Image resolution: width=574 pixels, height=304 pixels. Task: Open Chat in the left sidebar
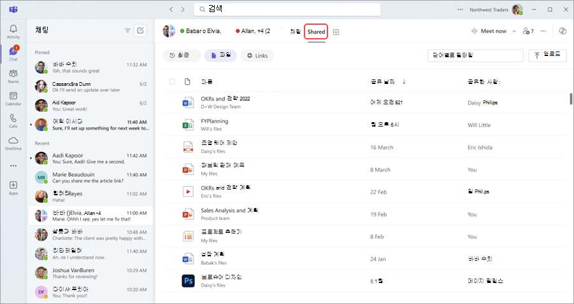click(13, 53)
